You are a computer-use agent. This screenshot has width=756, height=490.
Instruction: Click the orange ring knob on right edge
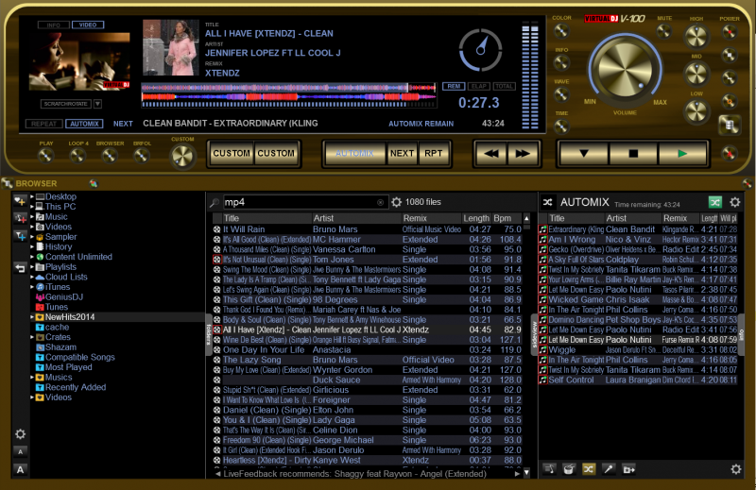pyautogui.click(x=729, y=101)
